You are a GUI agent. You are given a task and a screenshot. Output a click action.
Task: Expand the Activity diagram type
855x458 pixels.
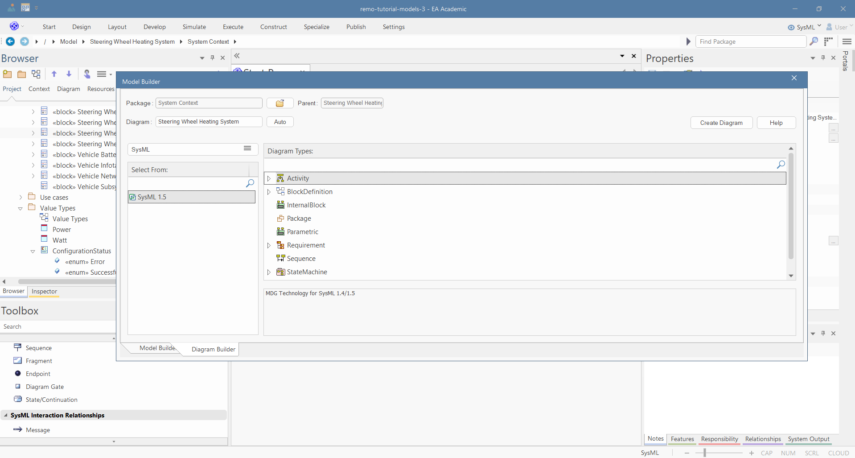pos(269,178)
